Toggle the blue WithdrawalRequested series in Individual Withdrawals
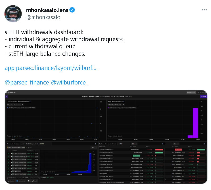The width and height of the screenshot is (211, 190). pos(21,108)
